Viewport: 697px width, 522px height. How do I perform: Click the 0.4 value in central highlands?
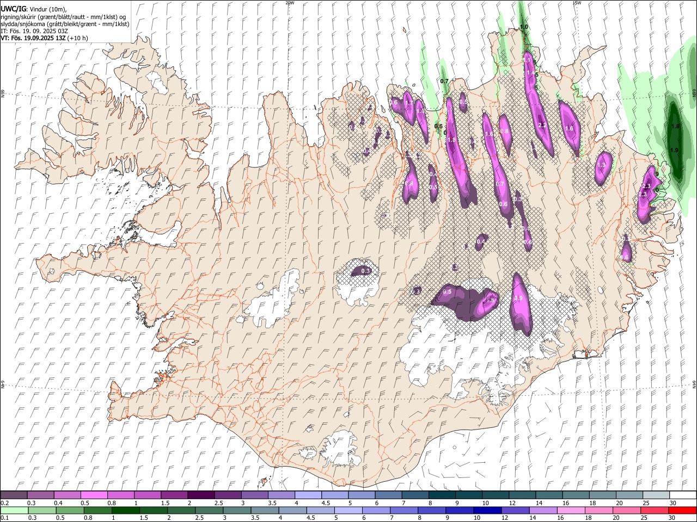481,241
